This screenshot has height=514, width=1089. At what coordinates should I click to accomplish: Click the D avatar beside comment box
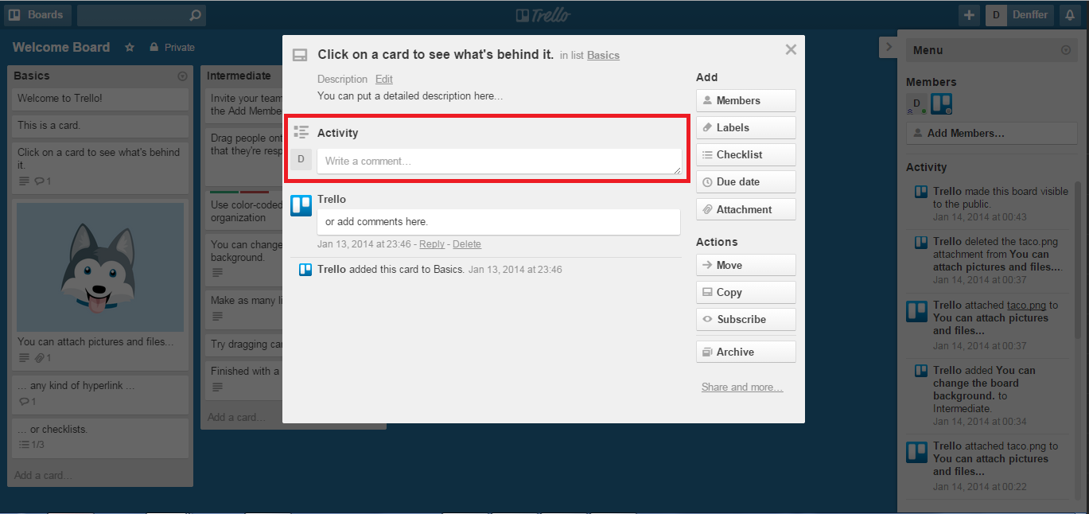[x=301, y=159]
